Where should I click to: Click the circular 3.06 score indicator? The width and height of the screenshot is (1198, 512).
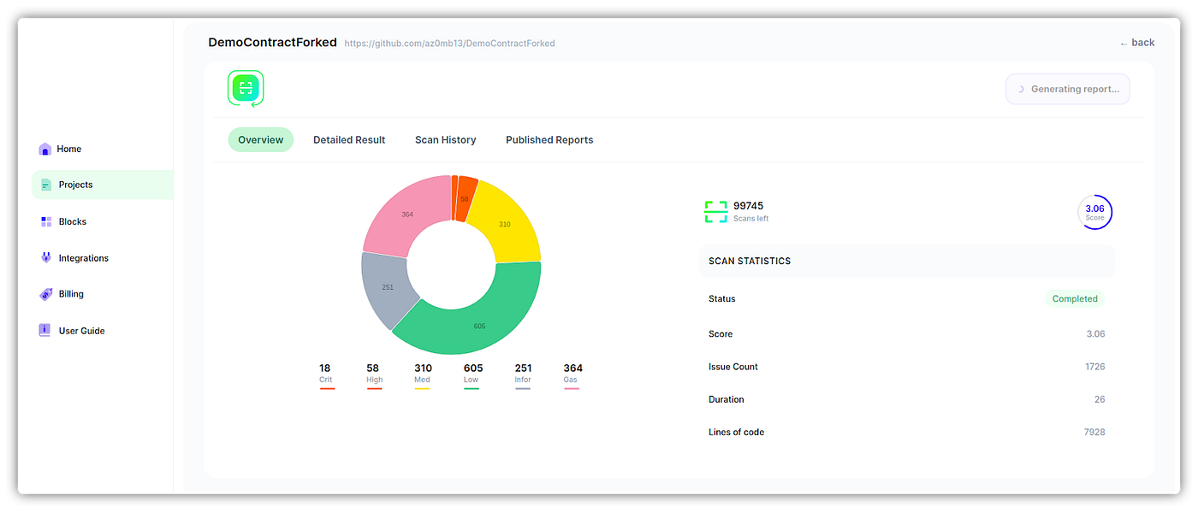[1095, 211]
